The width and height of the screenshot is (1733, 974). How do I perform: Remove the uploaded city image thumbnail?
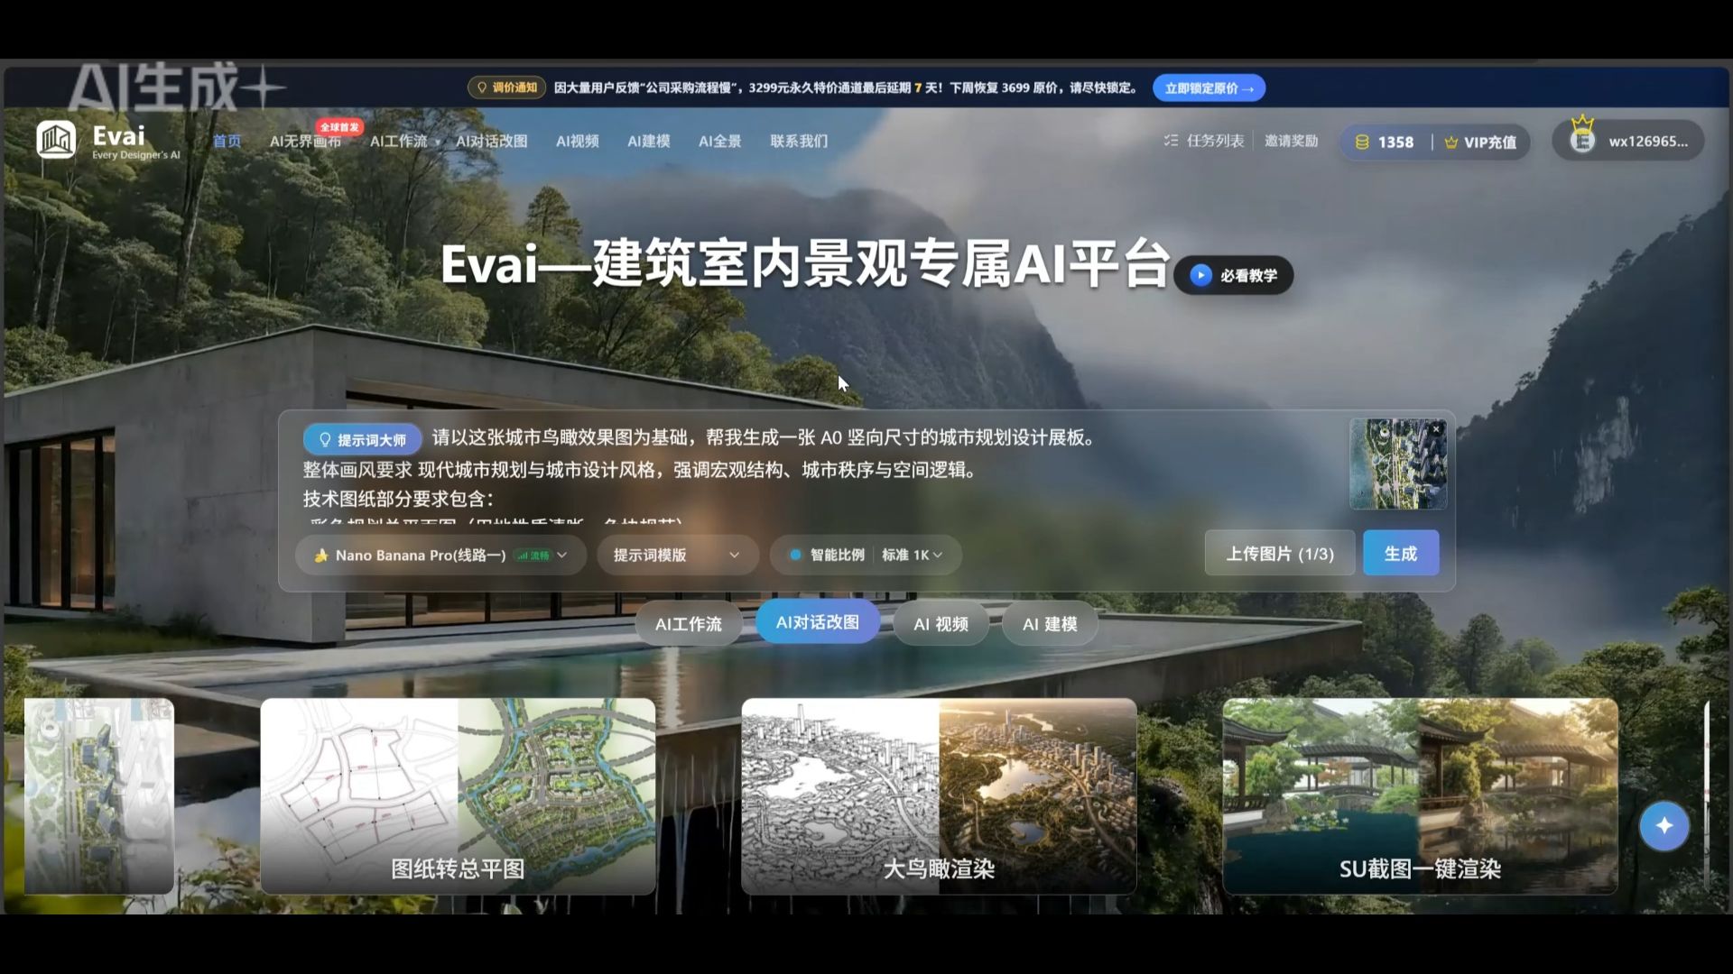(1436, 429)
